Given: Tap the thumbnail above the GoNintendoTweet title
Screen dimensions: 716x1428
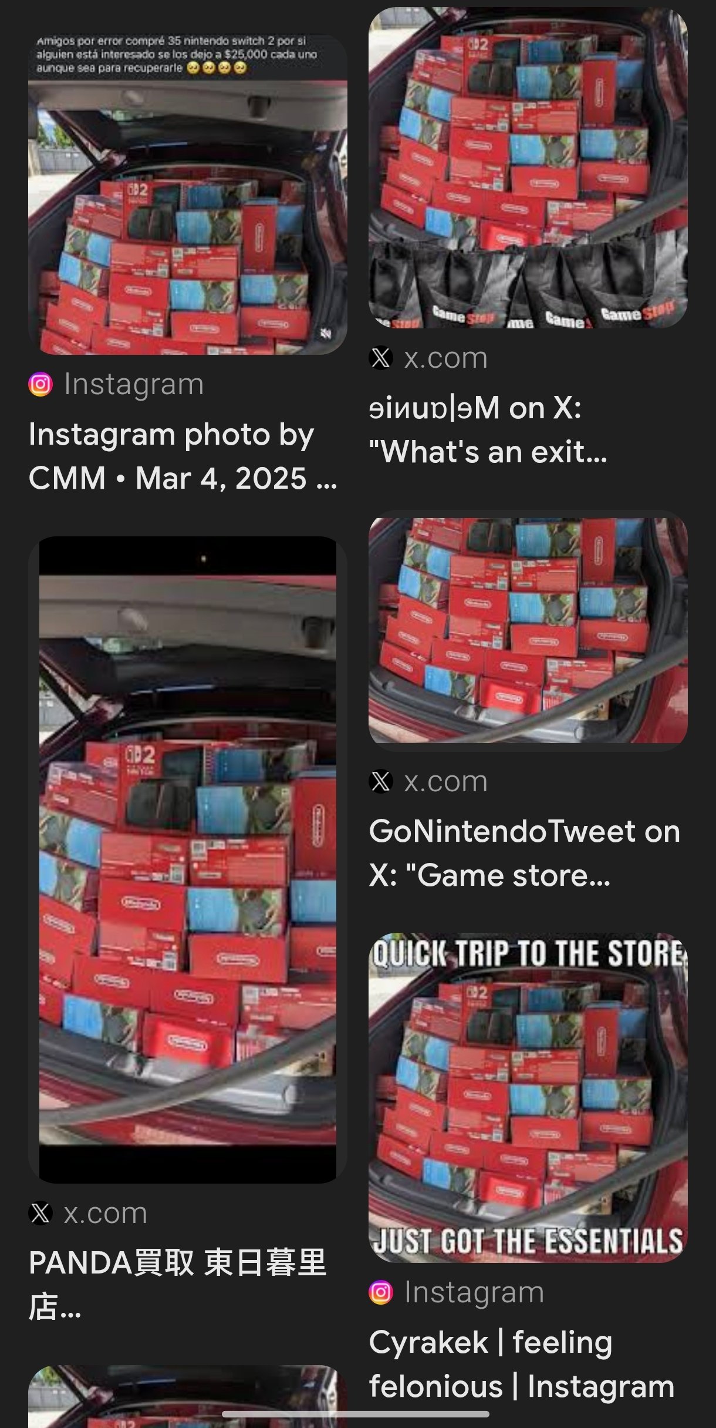Looking at the screenshot, I should pos(528,630).
